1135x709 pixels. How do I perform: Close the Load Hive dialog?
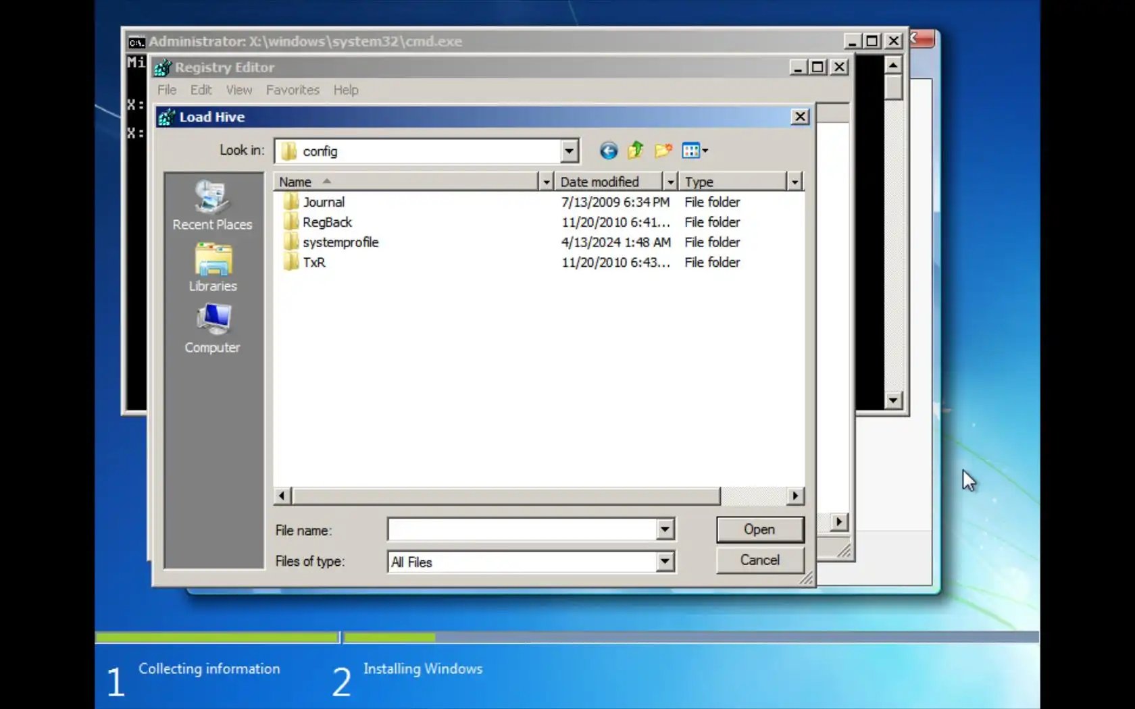pos(800,117)
